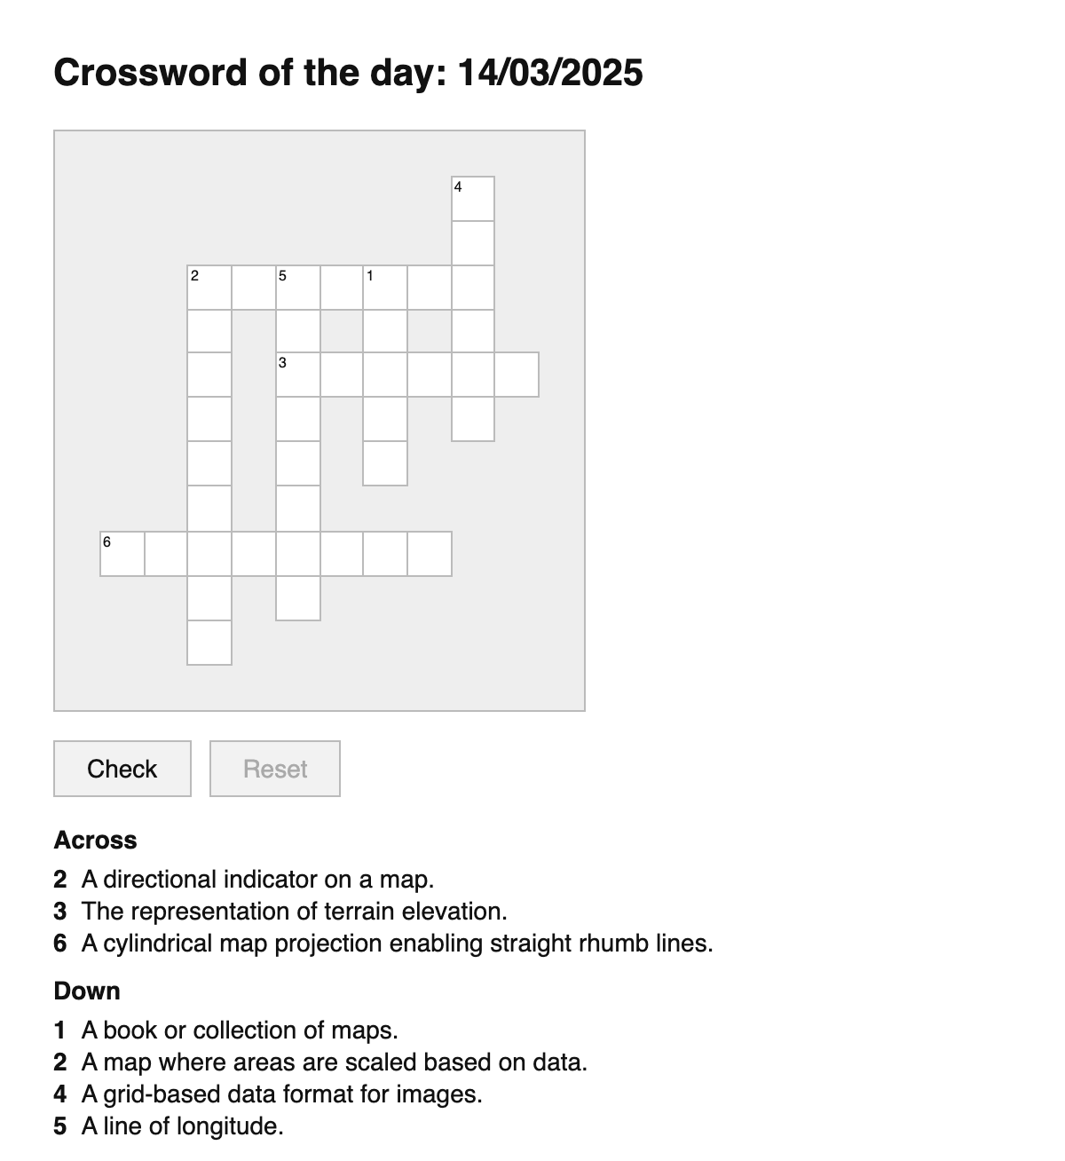Click the Down section heading

coord(86,991)
